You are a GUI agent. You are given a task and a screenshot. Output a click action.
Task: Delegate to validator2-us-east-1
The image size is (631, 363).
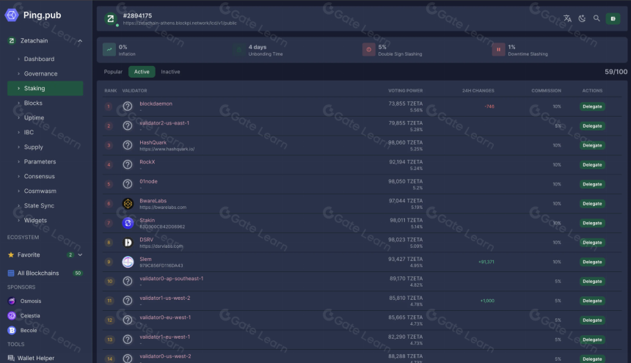pos(592,126)
